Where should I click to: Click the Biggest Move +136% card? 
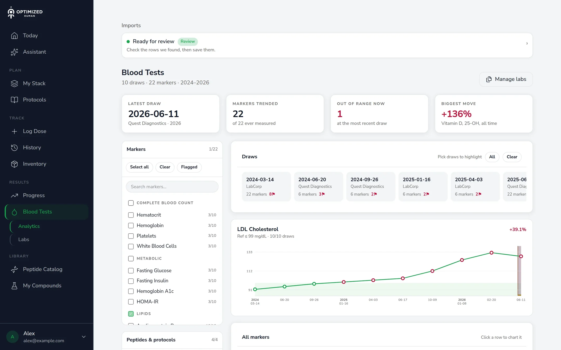(484, 114)
